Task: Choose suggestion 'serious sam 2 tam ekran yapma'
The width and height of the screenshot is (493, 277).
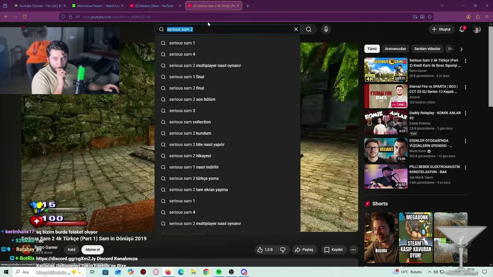Action: click(x=227, y=190)
